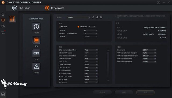172x98 pixels.
Task: Click the pencil edit profile icon
Action: 93,17
